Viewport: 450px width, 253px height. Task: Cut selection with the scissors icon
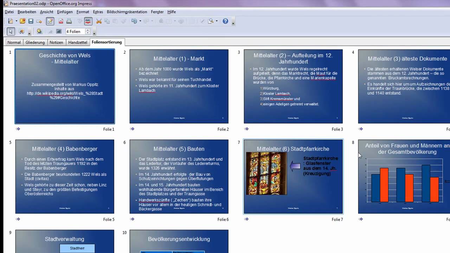pos(99,21)
